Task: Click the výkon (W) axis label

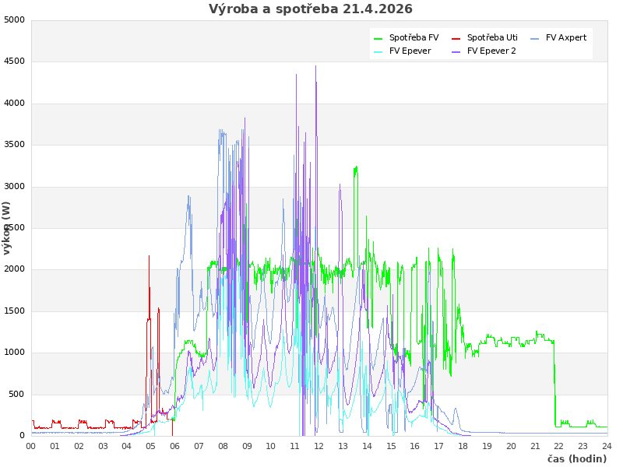Action: click(6, 228)
